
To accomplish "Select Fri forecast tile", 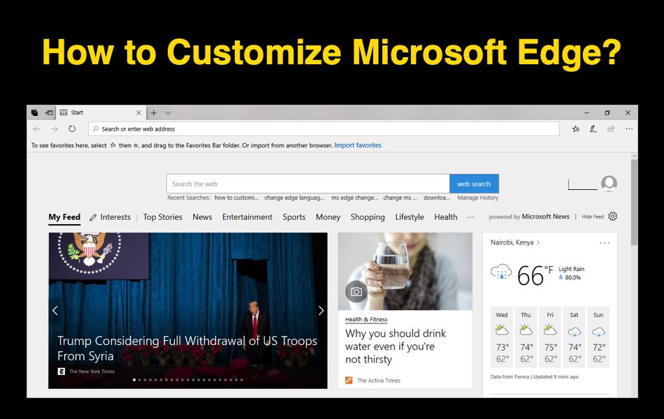I will 550,337.
